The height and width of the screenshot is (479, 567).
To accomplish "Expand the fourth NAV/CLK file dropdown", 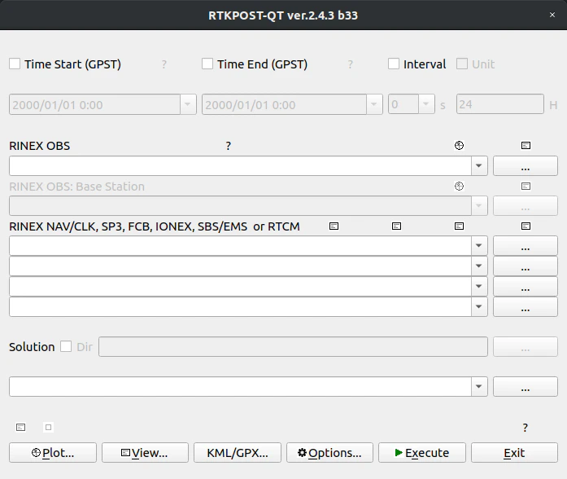I will pyautogui.click(x=479, y=306).
